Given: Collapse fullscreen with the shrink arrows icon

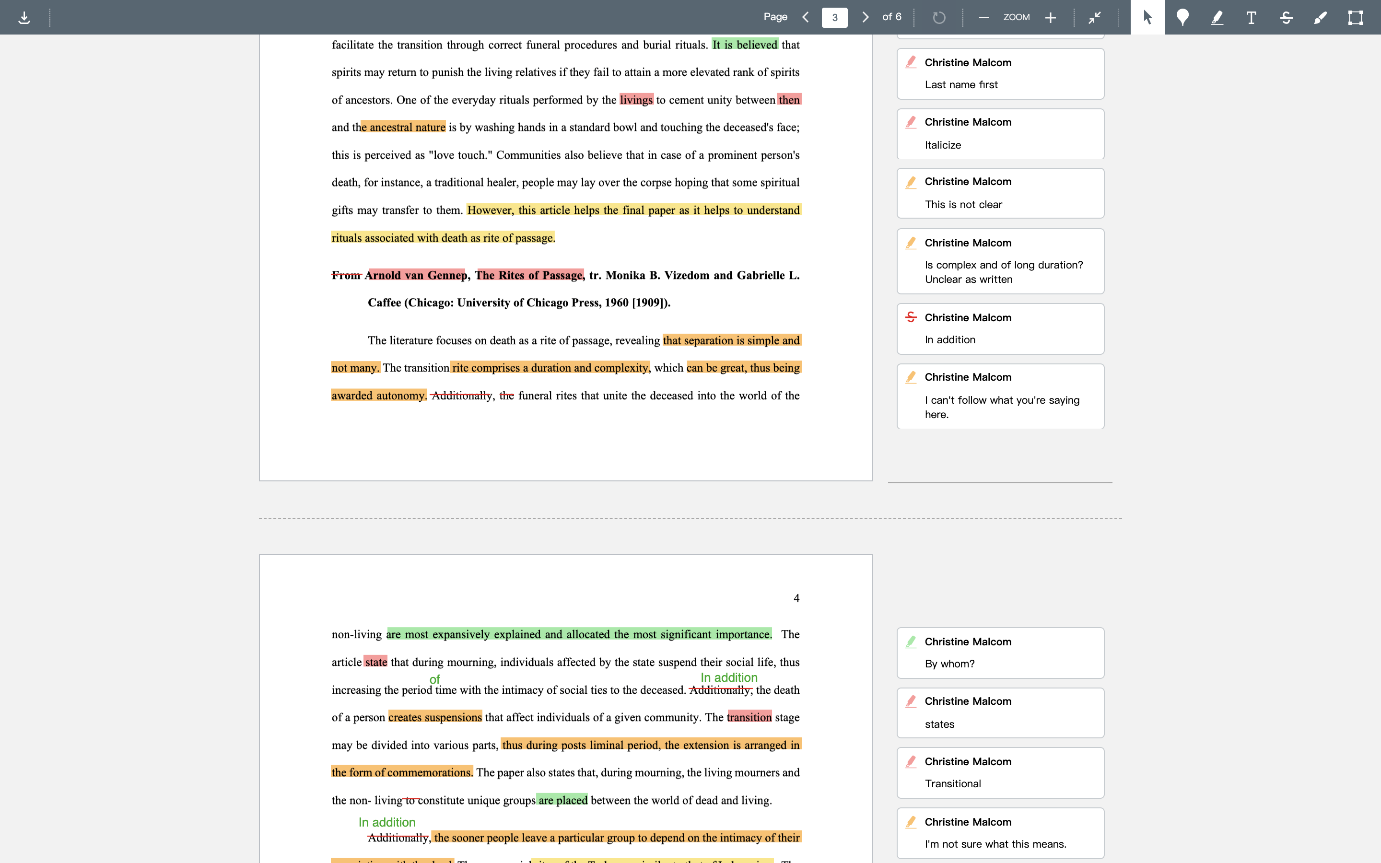Looking at the screenshot, I should click(1095, 18).
